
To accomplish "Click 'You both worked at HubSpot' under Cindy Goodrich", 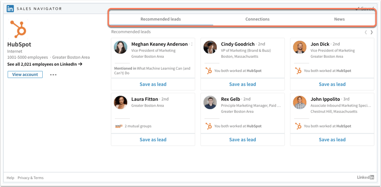I will pos(238,71).
